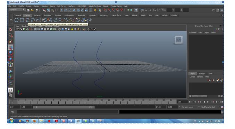The height and width of the screenshot is (129, 235).
Task: Choose the Lasso Select tool in toolbox
Action: [x=11, y=35]
